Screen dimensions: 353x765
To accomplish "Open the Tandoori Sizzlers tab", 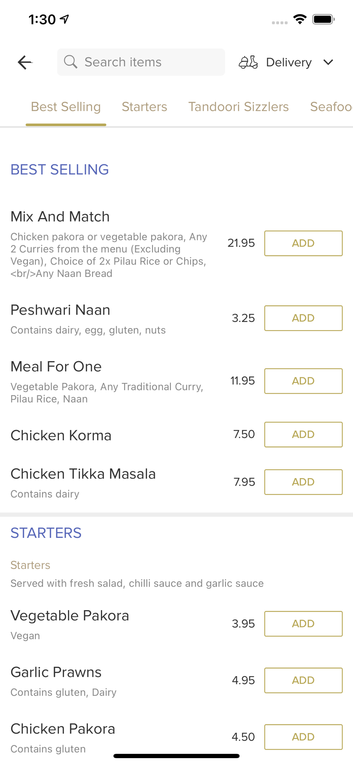I will [238, 107].
